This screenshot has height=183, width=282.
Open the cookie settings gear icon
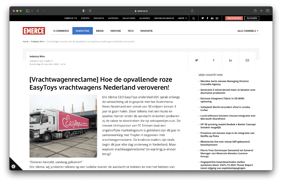(13, 166)
